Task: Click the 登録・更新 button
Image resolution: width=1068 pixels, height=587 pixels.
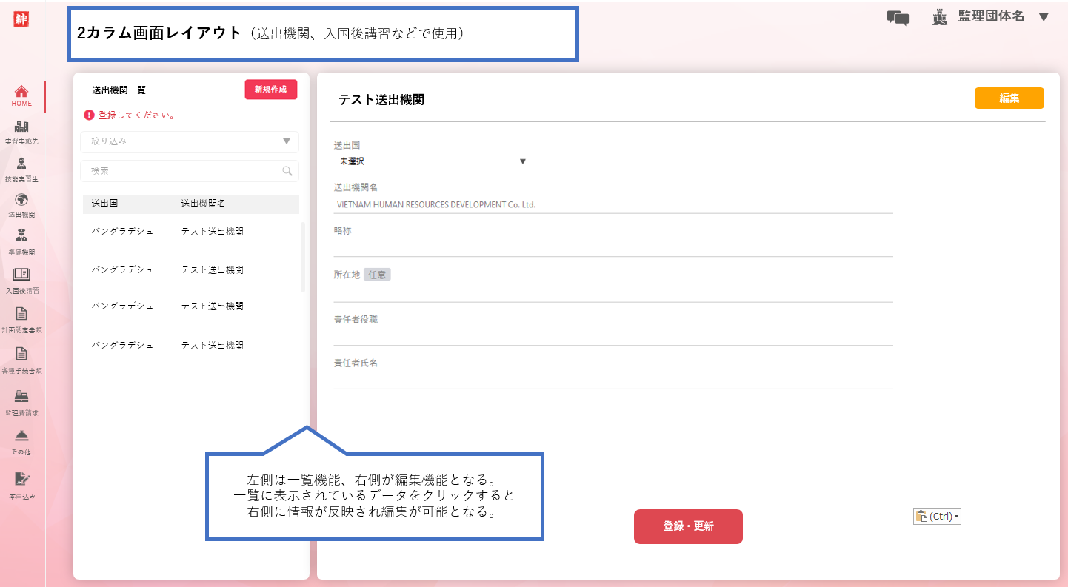Action: point(688,526)
